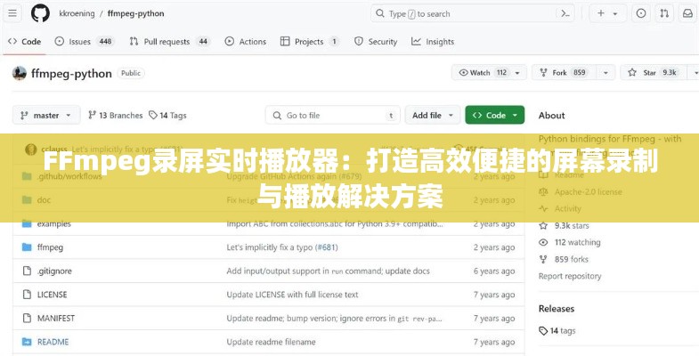
Task: Open the hamburger navigation menu
Action: (12, 13)
